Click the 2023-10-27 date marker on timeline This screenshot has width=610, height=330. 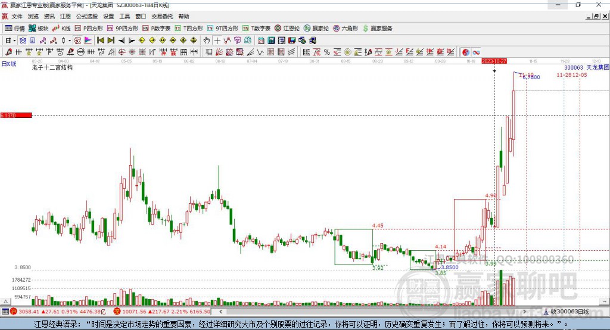coord(494,61)
